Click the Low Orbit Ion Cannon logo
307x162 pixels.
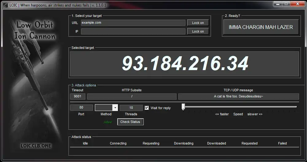tap(35, 30)
